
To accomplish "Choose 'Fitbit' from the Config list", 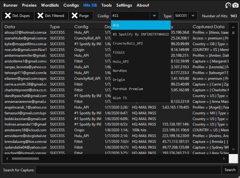I will [141, 52].
